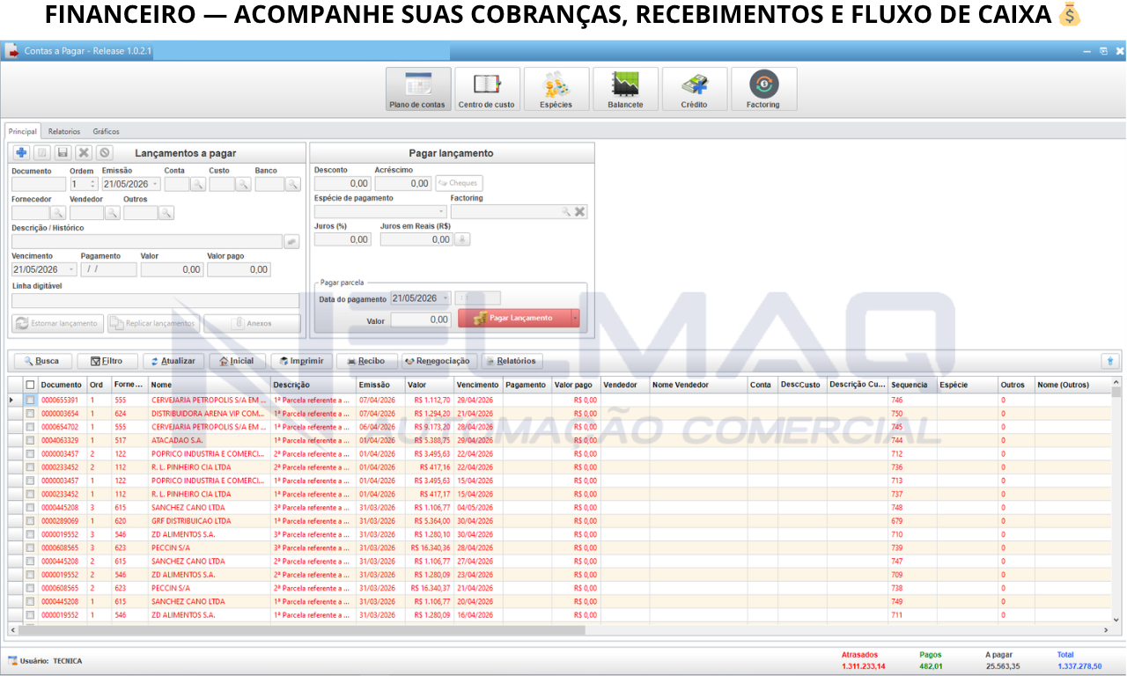Search Banco using its magnifier icon
This screenshot has height=676, width=1127.
coord(292,184)
